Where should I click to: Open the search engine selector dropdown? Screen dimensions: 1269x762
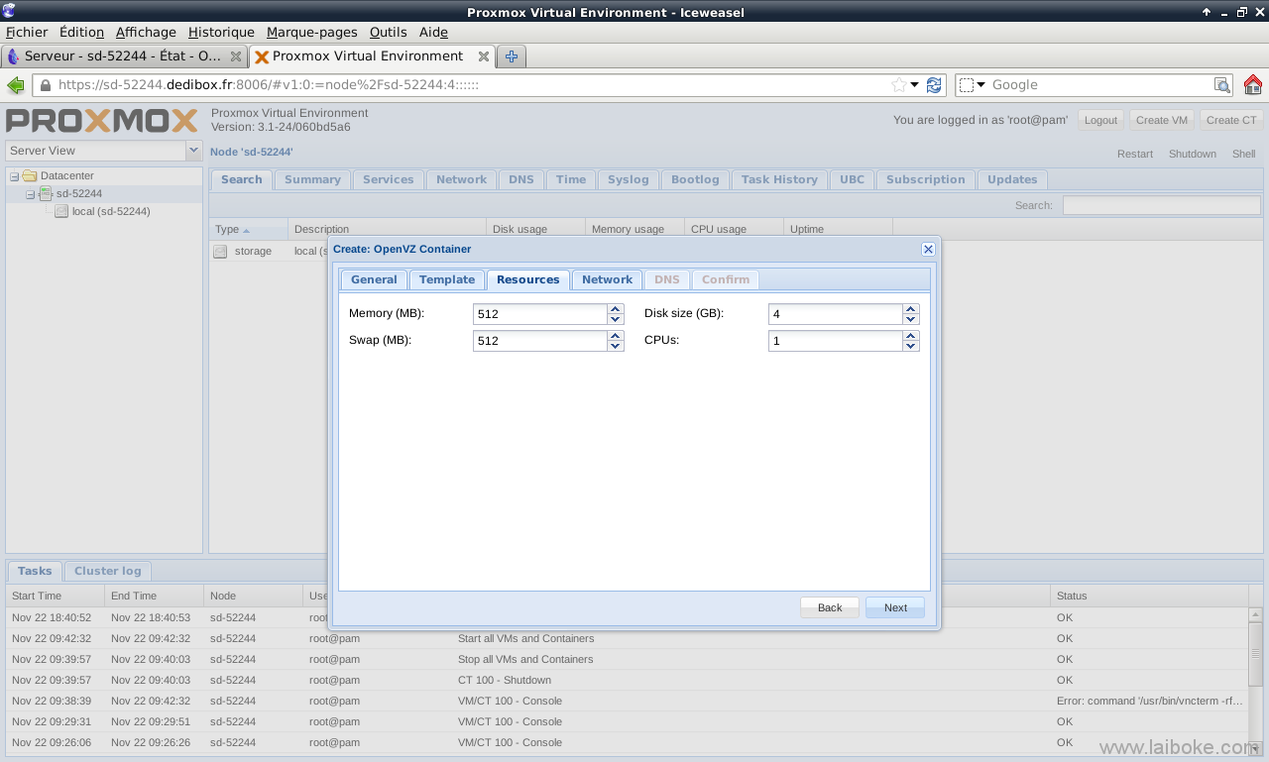(974, 85)
